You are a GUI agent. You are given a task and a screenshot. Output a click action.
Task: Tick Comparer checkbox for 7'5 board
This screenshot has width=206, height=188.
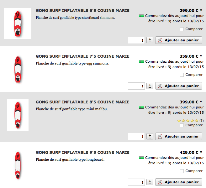pyautogui.click(x=182, y=75)
